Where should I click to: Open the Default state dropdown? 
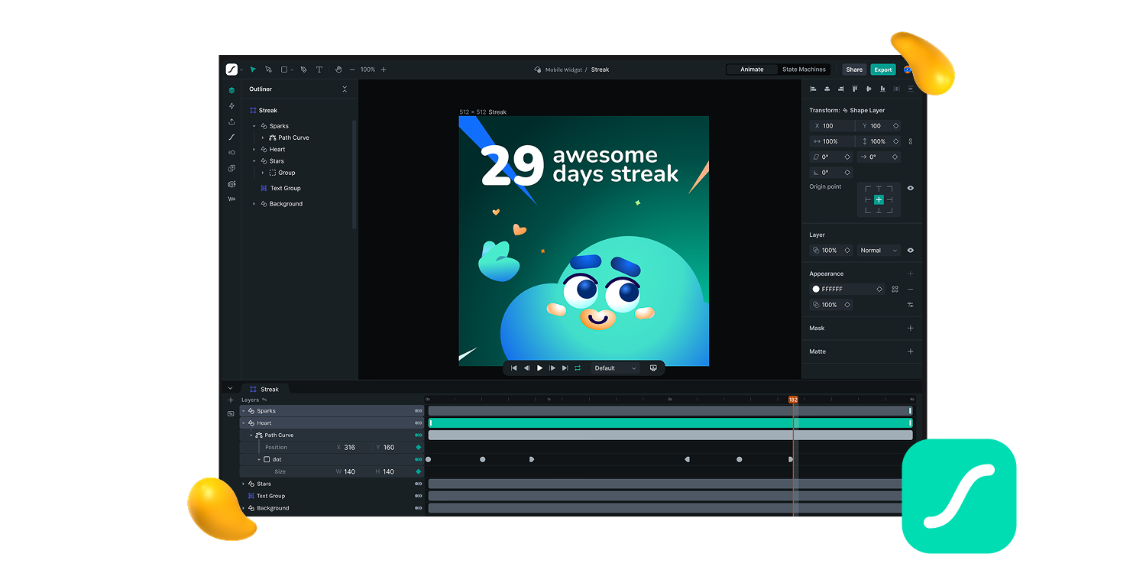pyautogui.click(x=616, y=368)
